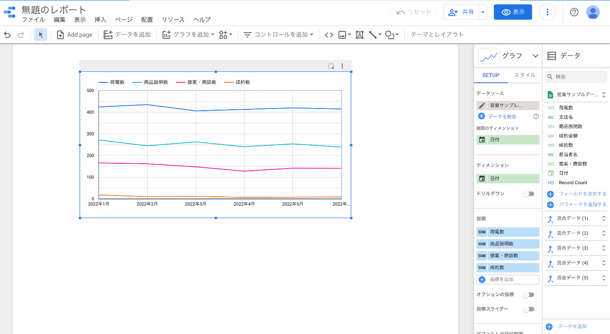Click the chart's select-area icon in its header
The width and height of the screenshot is (610, 334).
331,66
